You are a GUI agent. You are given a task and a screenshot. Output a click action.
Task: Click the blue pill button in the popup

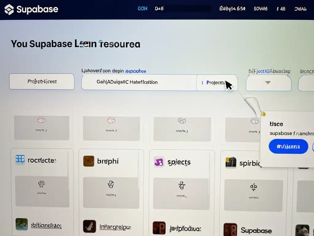point(288,147)
